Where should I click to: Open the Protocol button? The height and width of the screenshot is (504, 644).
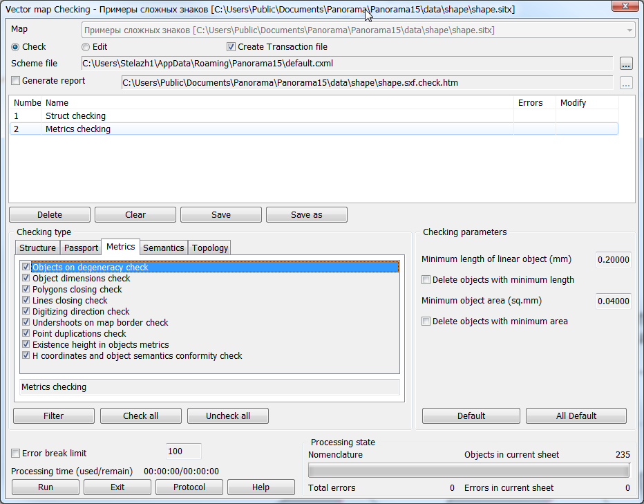(189, 487)
